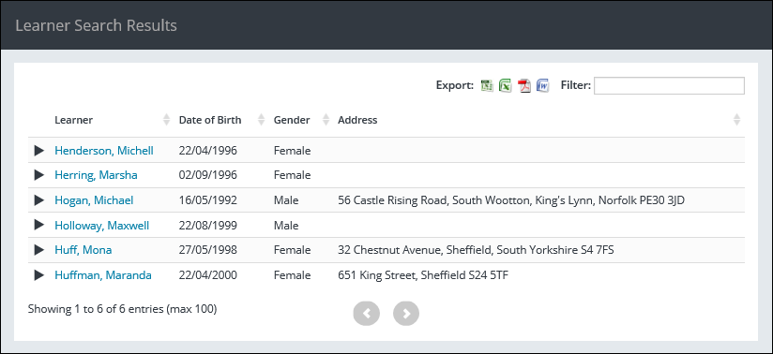Sort table by Date of Birth arrows
The height and width of the screenshot is (354, 773).
262,120
